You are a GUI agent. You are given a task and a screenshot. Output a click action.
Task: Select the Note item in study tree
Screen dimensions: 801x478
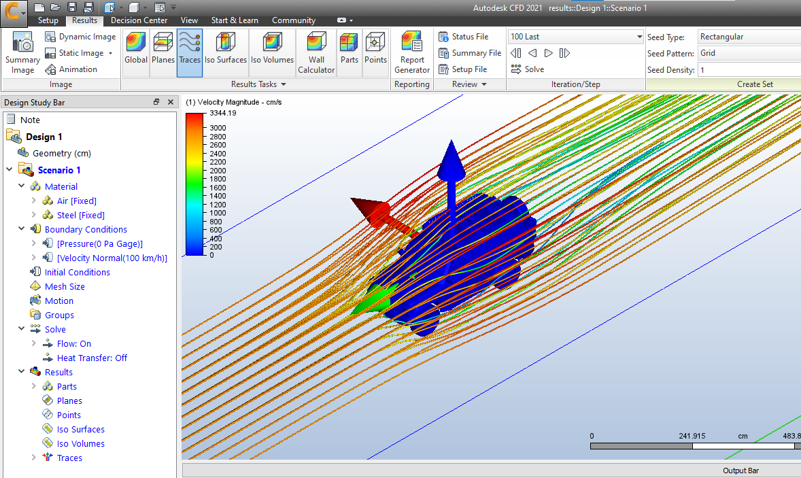pyautogui.click(x=30, y=120)
